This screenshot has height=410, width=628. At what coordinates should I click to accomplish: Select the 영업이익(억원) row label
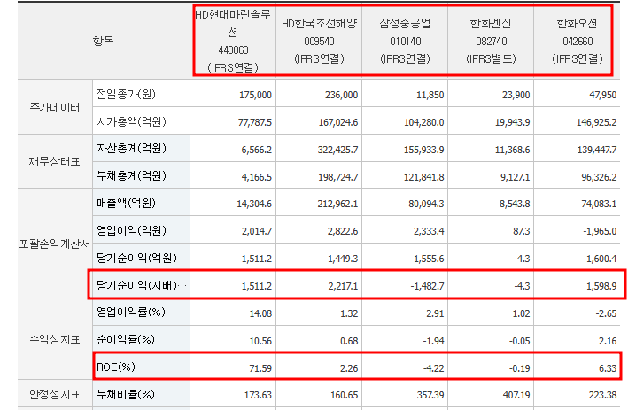click(x=131, y=230)
